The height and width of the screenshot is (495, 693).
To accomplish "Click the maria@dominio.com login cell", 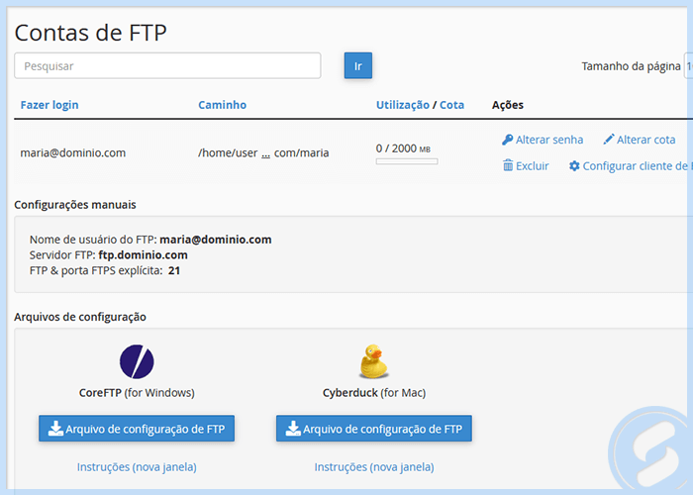I will coord(73,152).
